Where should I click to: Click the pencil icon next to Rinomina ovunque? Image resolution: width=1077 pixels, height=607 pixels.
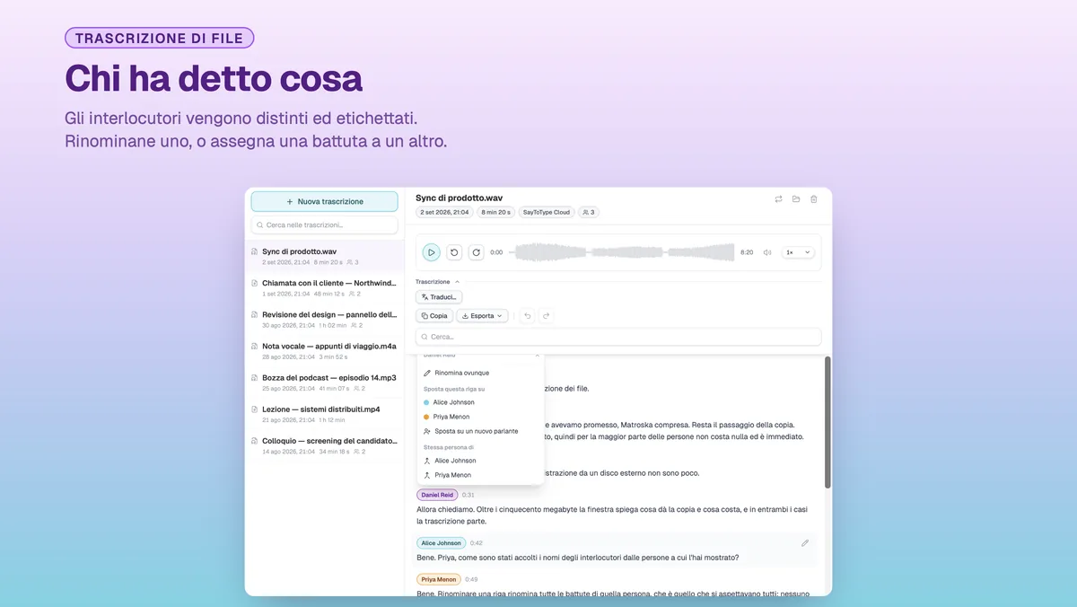pyautogui.click(x=427, y=373)
